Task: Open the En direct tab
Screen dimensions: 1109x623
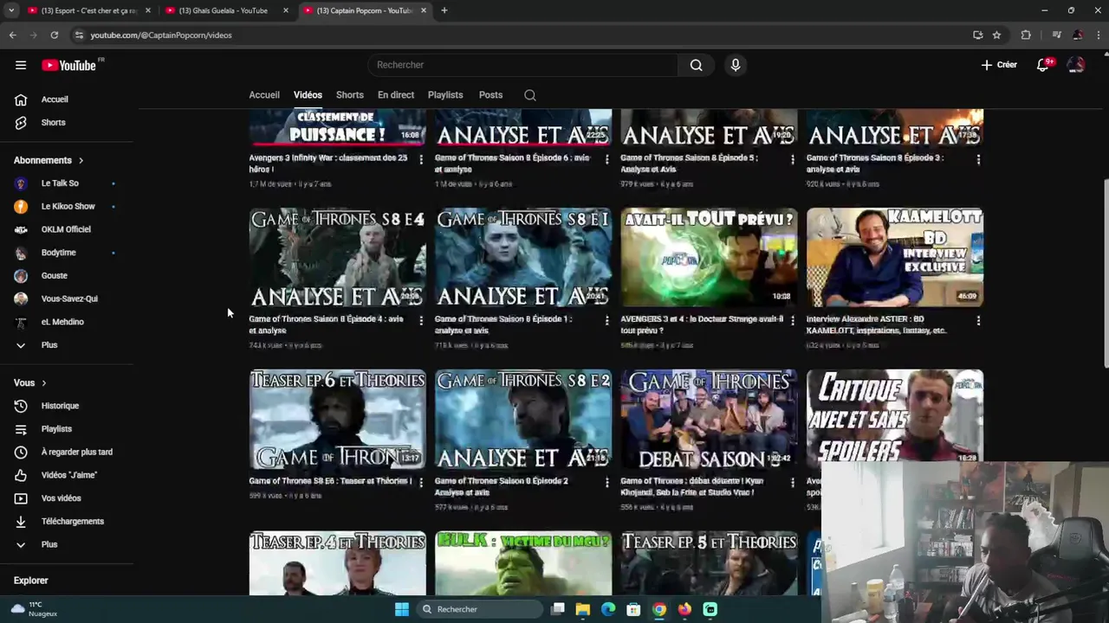Action: (396, 95)
